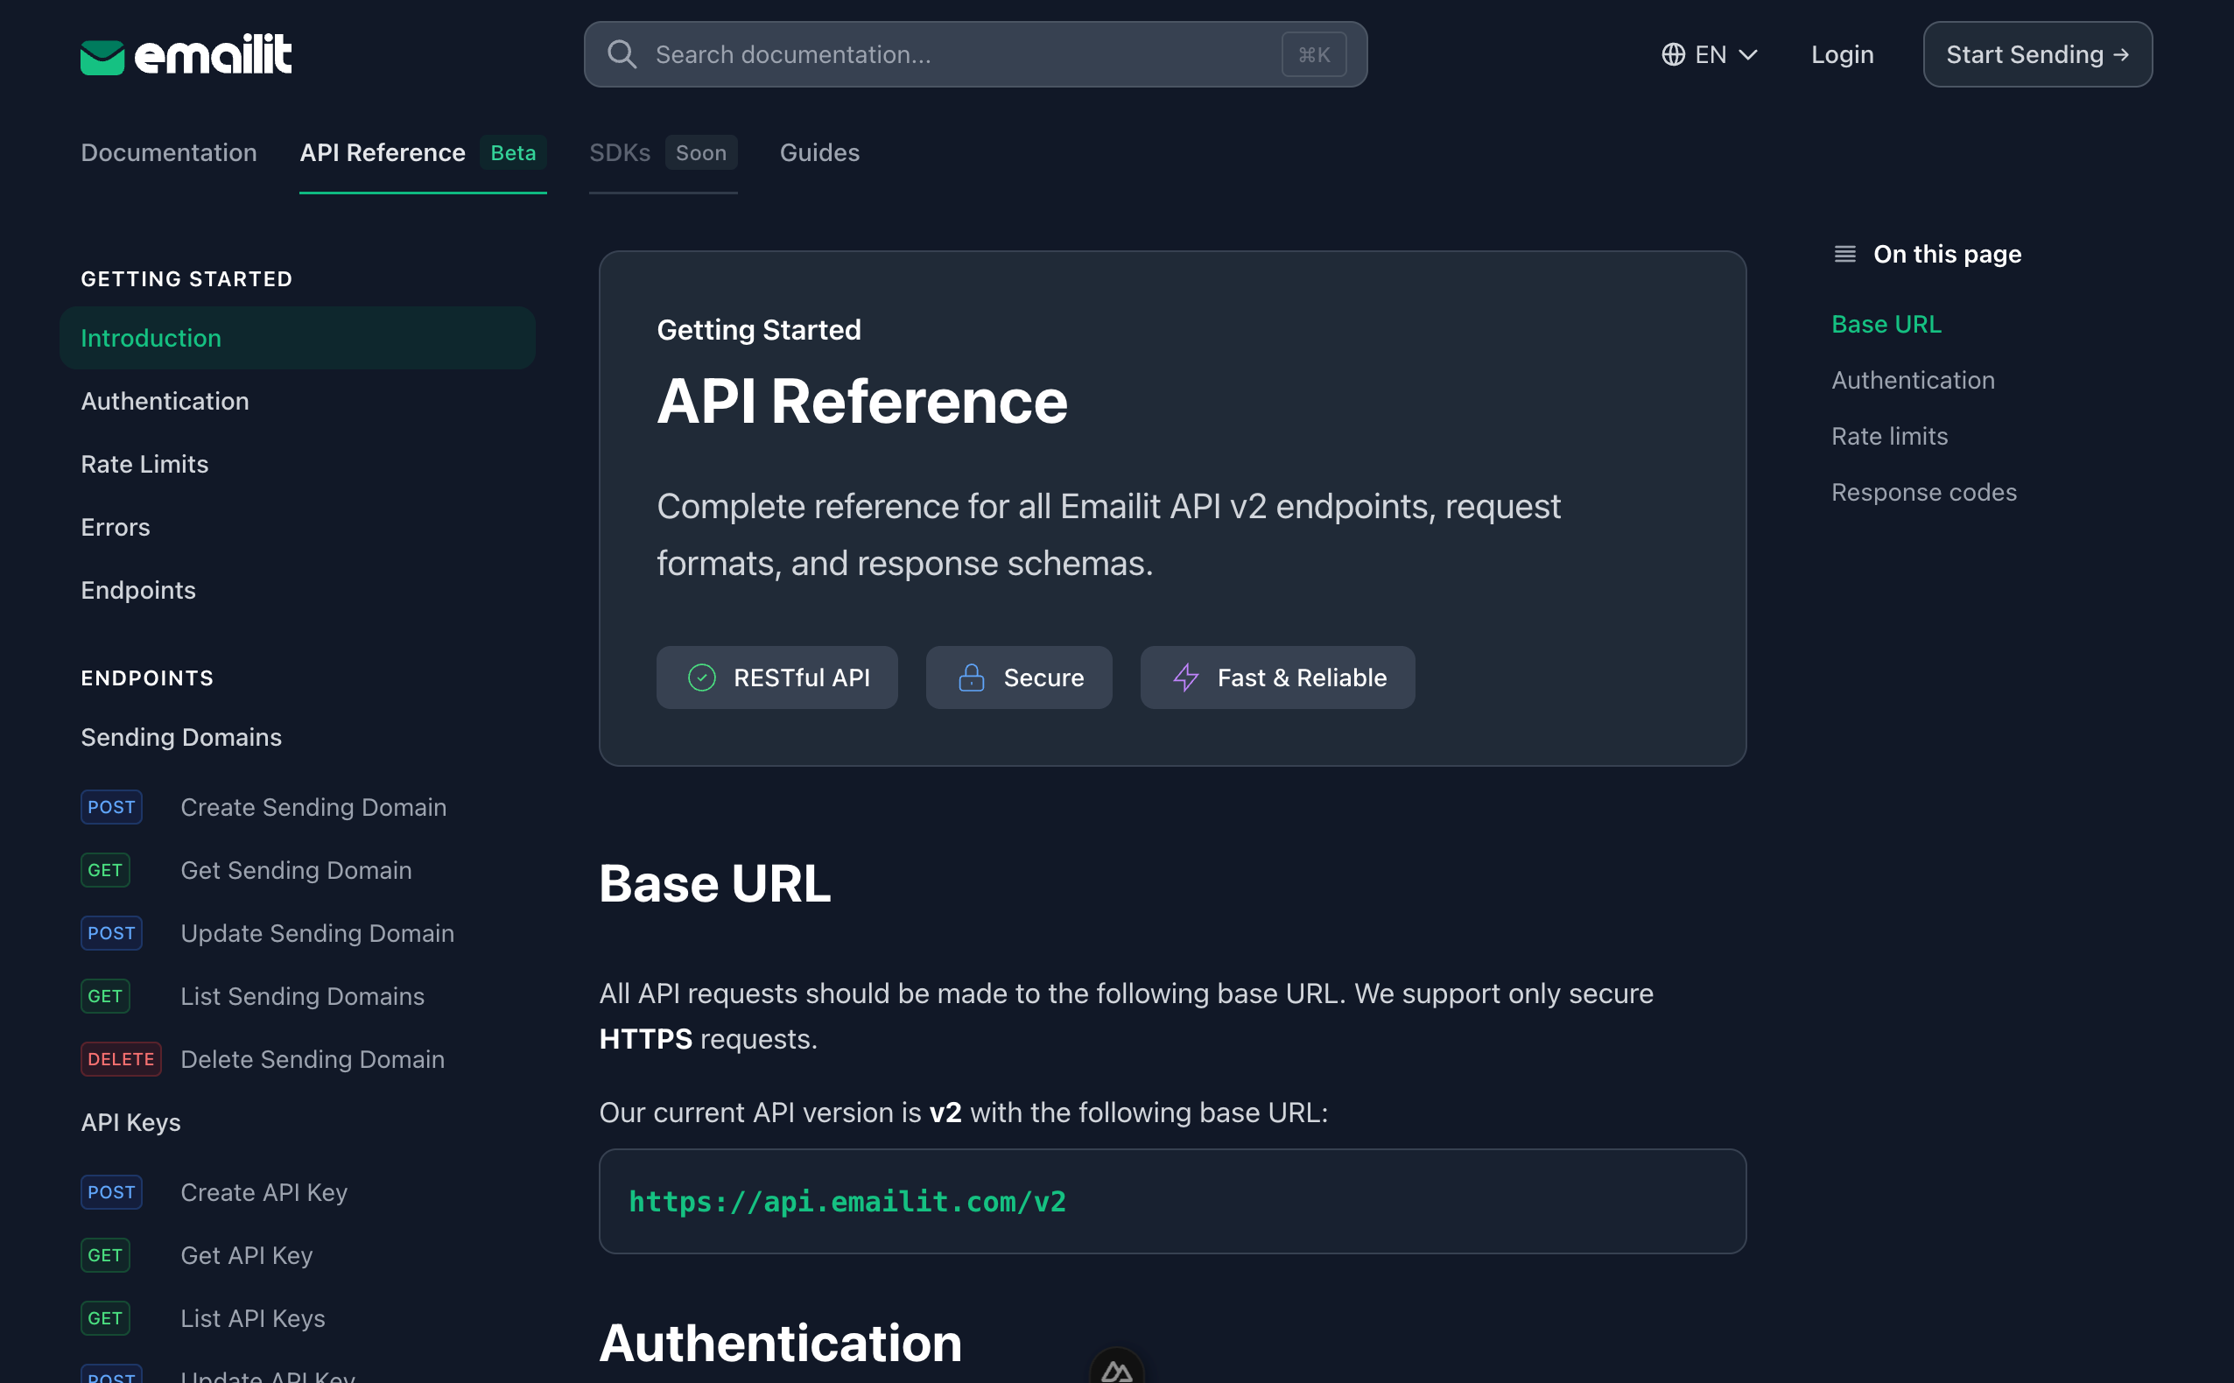Click the search magnifier icon
This screenshot has width=2234, height=1383.
click(x=622, y=54)
